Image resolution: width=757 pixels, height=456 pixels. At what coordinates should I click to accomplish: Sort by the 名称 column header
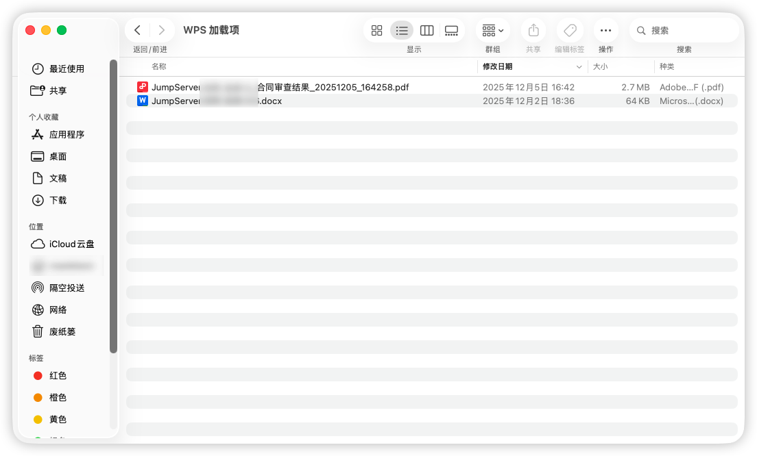pos(159,66)
